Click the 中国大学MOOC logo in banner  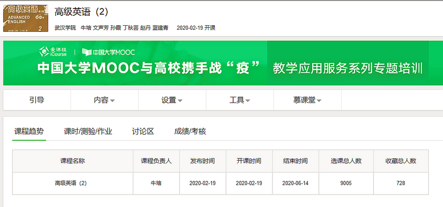pos(109,52)
